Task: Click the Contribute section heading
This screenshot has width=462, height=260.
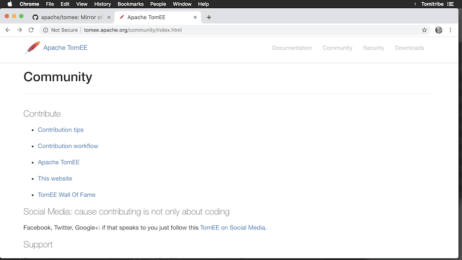Action: tap(42, 114)
